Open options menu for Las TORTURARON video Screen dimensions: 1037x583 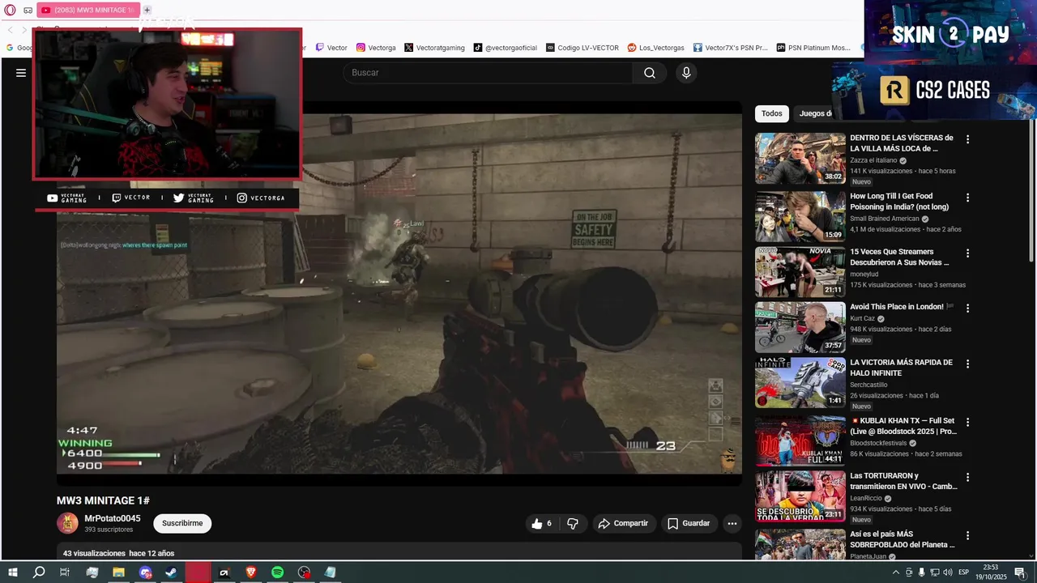click(967, 478)
